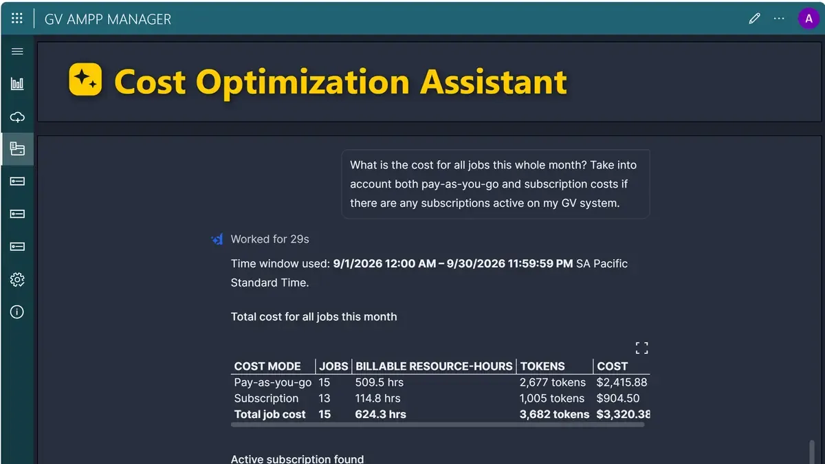Open the app launcher grid icon

click(17, 19)
